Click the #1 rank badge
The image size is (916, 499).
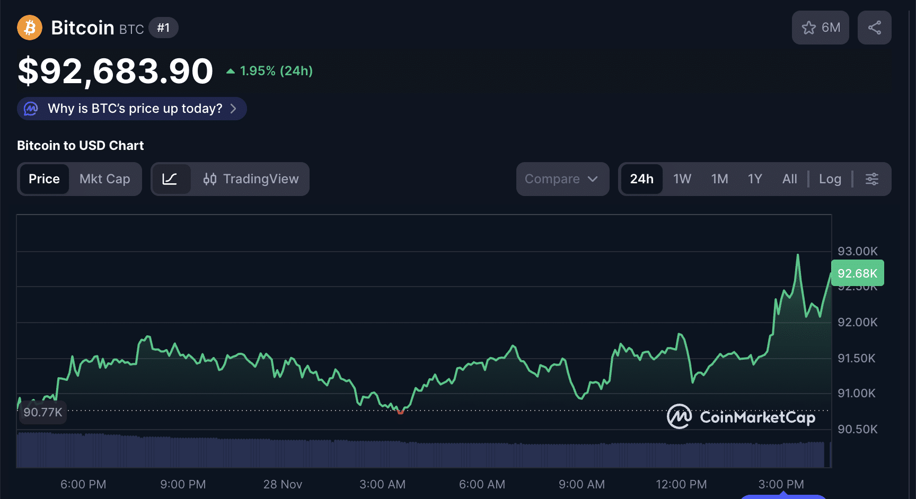point(163,28)
